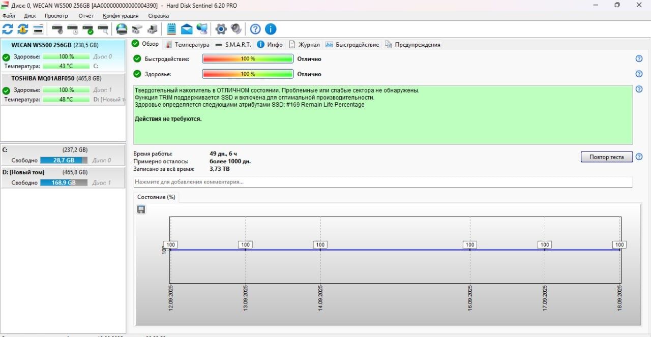Click the printer-like disk toolbar icon
Image resolution: width=651 pixels, height=337 pixels.
point(137,29)
